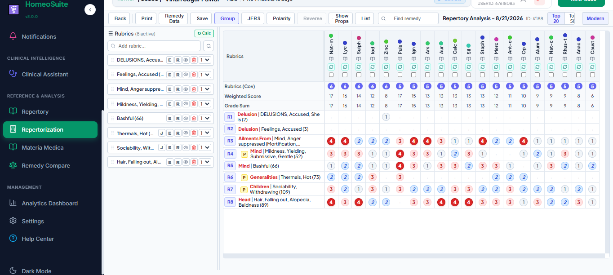Click the Remedy Compare scales icon
The image size is (613, 275).
[13, 165]
